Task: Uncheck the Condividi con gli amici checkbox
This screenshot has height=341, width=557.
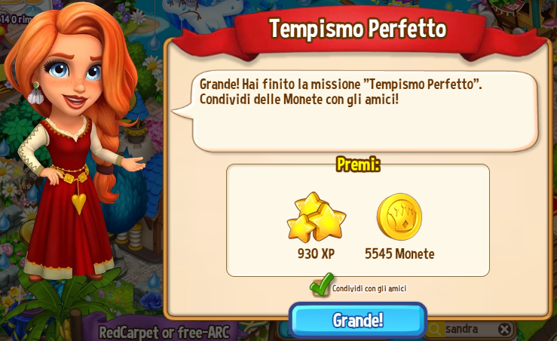Action: click(x=321, y=286)
